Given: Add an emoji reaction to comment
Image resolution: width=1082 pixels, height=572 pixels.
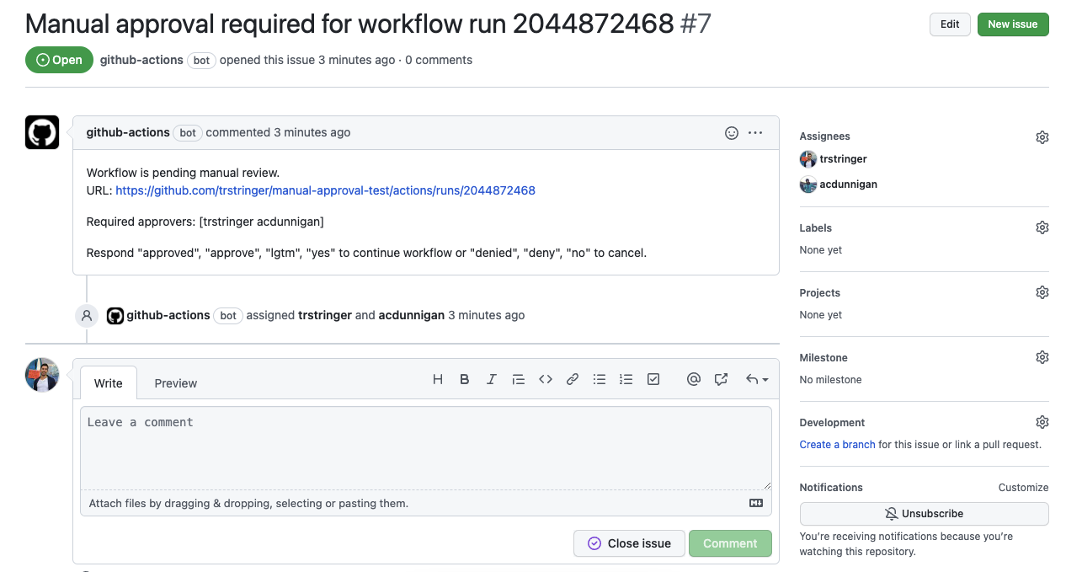Looking at the screenshot, I should (x=732, y=133).
